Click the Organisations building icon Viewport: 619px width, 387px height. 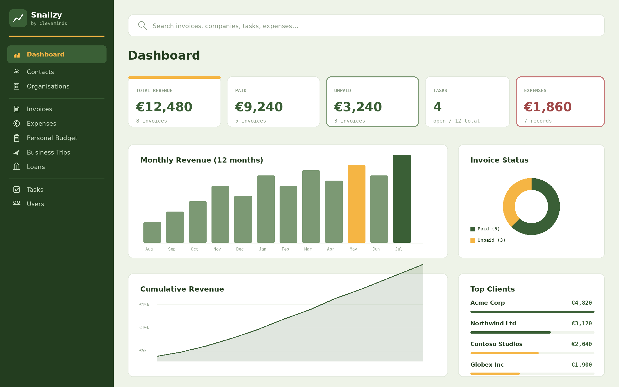(x=17, y=86)
